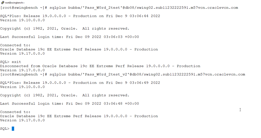Click the second Copyright 1982, 2021 Oracle line
The width and height of the screenshot is (261, 138).
65,95
